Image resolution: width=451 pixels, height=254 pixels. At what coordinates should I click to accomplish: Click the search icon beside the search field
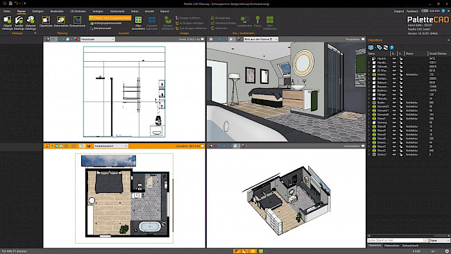click(x=426, y=240)
